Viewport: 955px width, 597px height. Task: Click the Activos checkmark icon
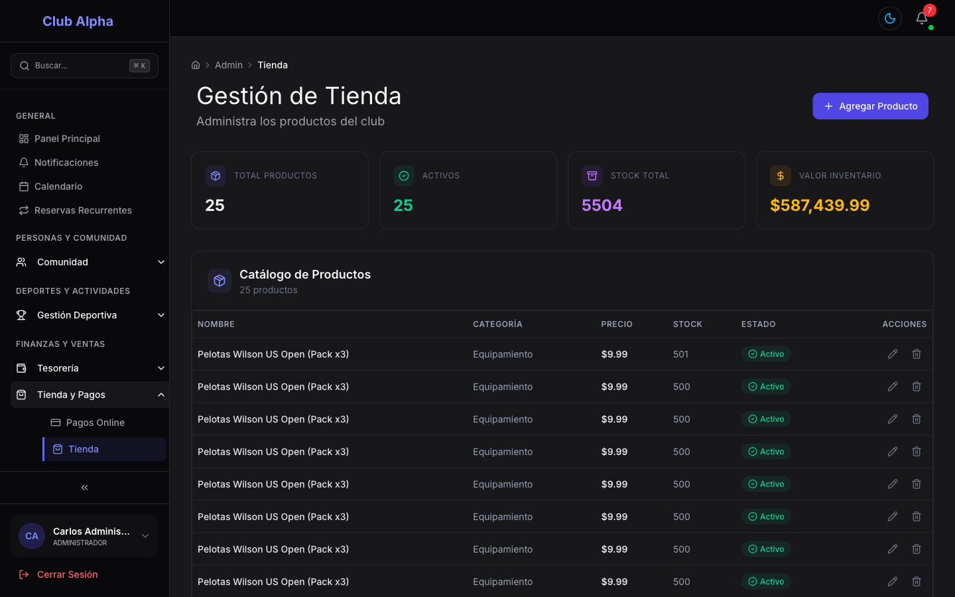click(404, 176)
